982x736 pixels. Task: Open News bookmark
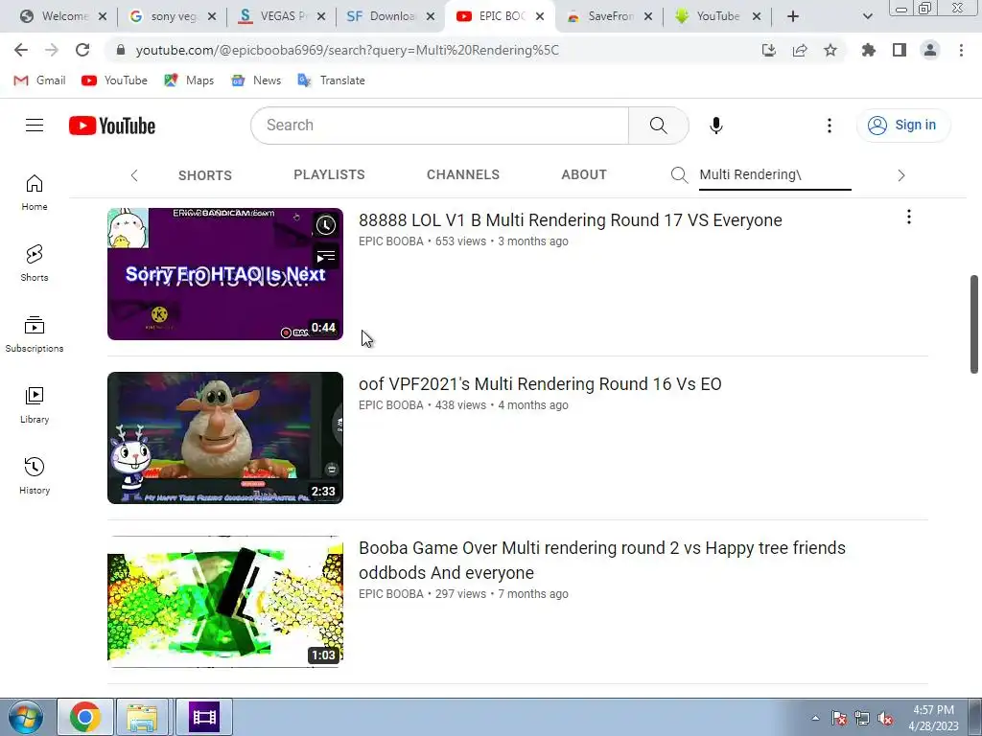[255, 80]
